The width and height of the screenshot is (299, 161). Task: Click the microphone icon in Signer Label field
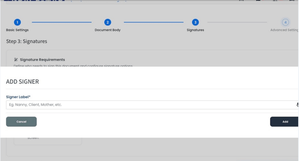[297, 105]
